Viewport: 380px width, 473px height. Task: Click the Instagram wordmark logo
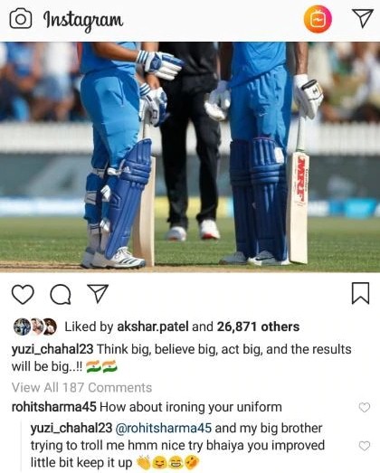[x=83, y=20]
